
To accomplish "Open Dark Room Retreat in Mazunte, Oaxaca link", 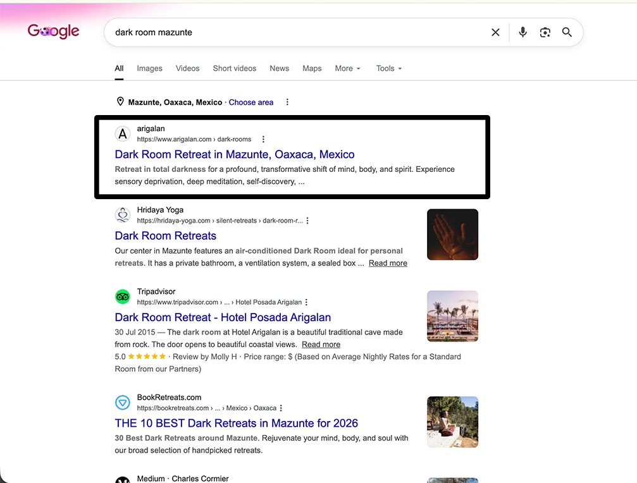I will coord(235,154).
